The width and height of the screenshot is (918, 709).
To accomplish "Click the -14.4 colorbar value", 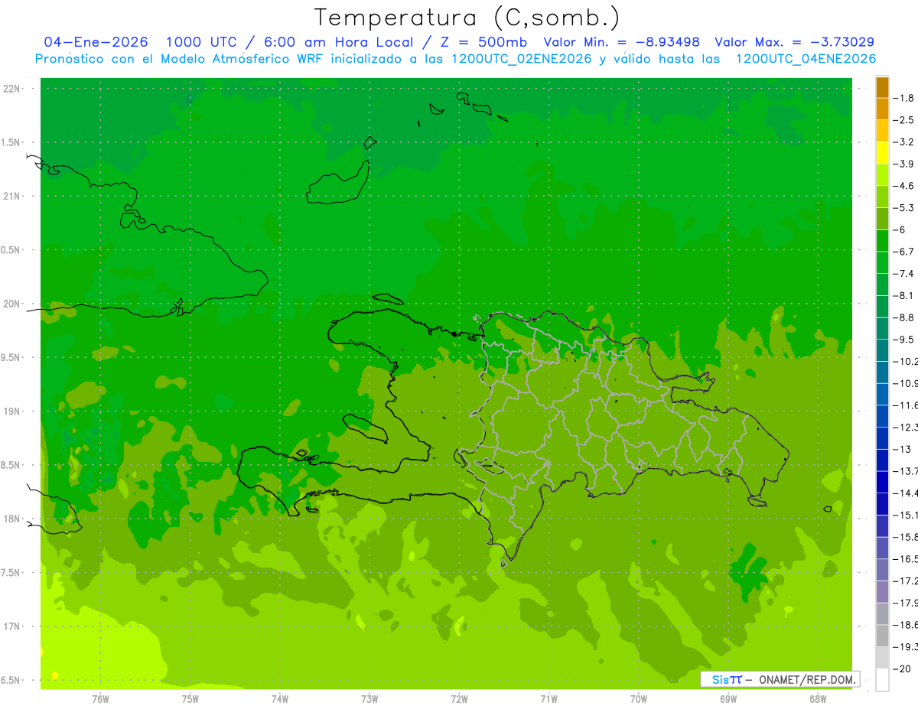I will click(x=906, y=493).
